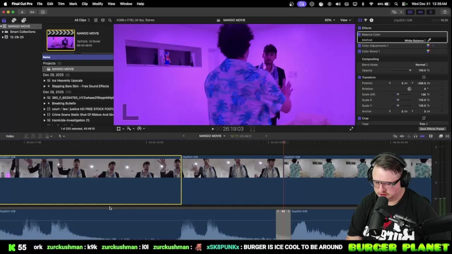
Task: Toggle headphone audio skimming icon in timeline
Action: point(415,136)
